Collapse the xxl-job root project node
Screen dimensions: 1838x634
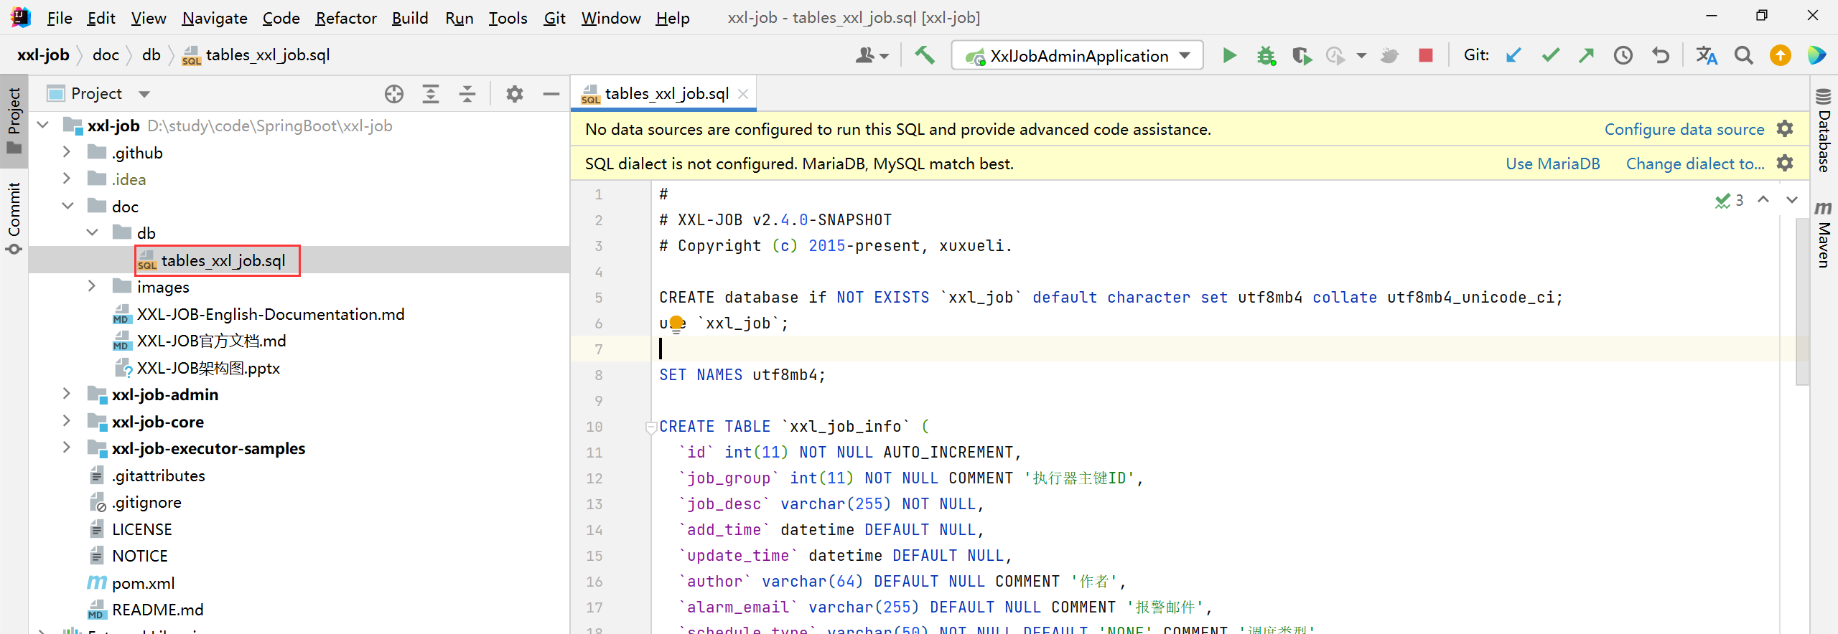click(x=43, y=126)
